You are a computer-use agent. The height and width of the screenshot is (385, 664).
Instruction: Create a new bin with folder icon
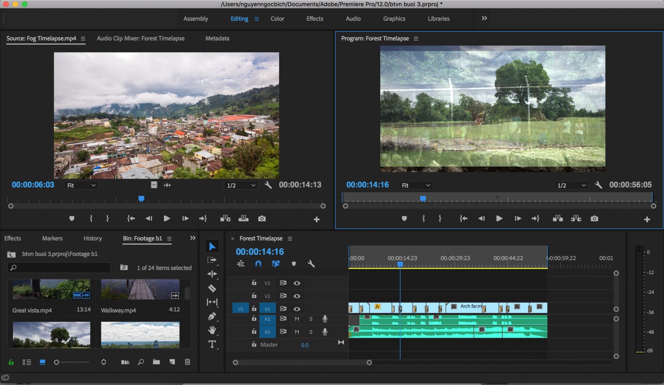coord(156,362)
